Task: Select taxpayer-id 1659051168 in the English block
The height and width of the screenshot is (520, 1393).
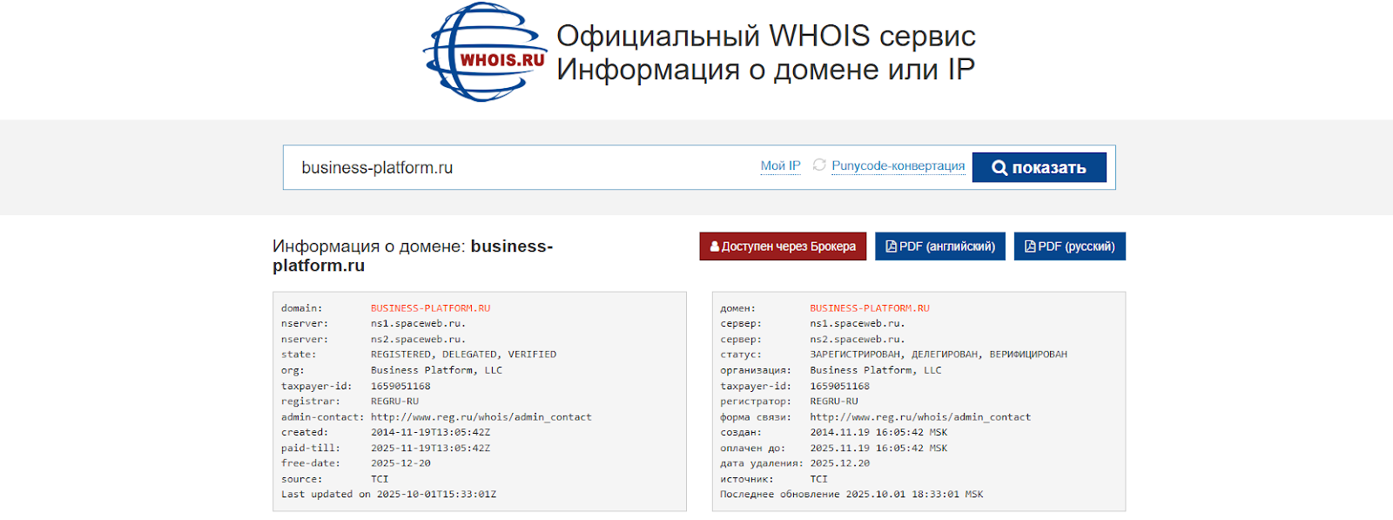Action: point(400,386)
